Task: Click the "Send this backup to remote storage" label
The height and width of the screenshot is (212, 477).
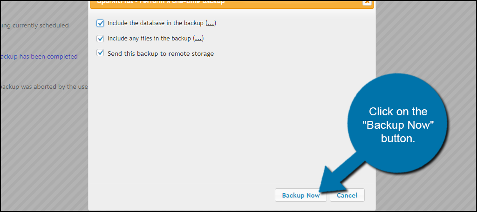Action: [161, 54]
